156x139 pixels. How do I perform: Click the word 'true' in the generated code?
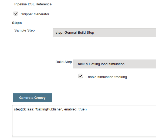[x=82, y=109]
